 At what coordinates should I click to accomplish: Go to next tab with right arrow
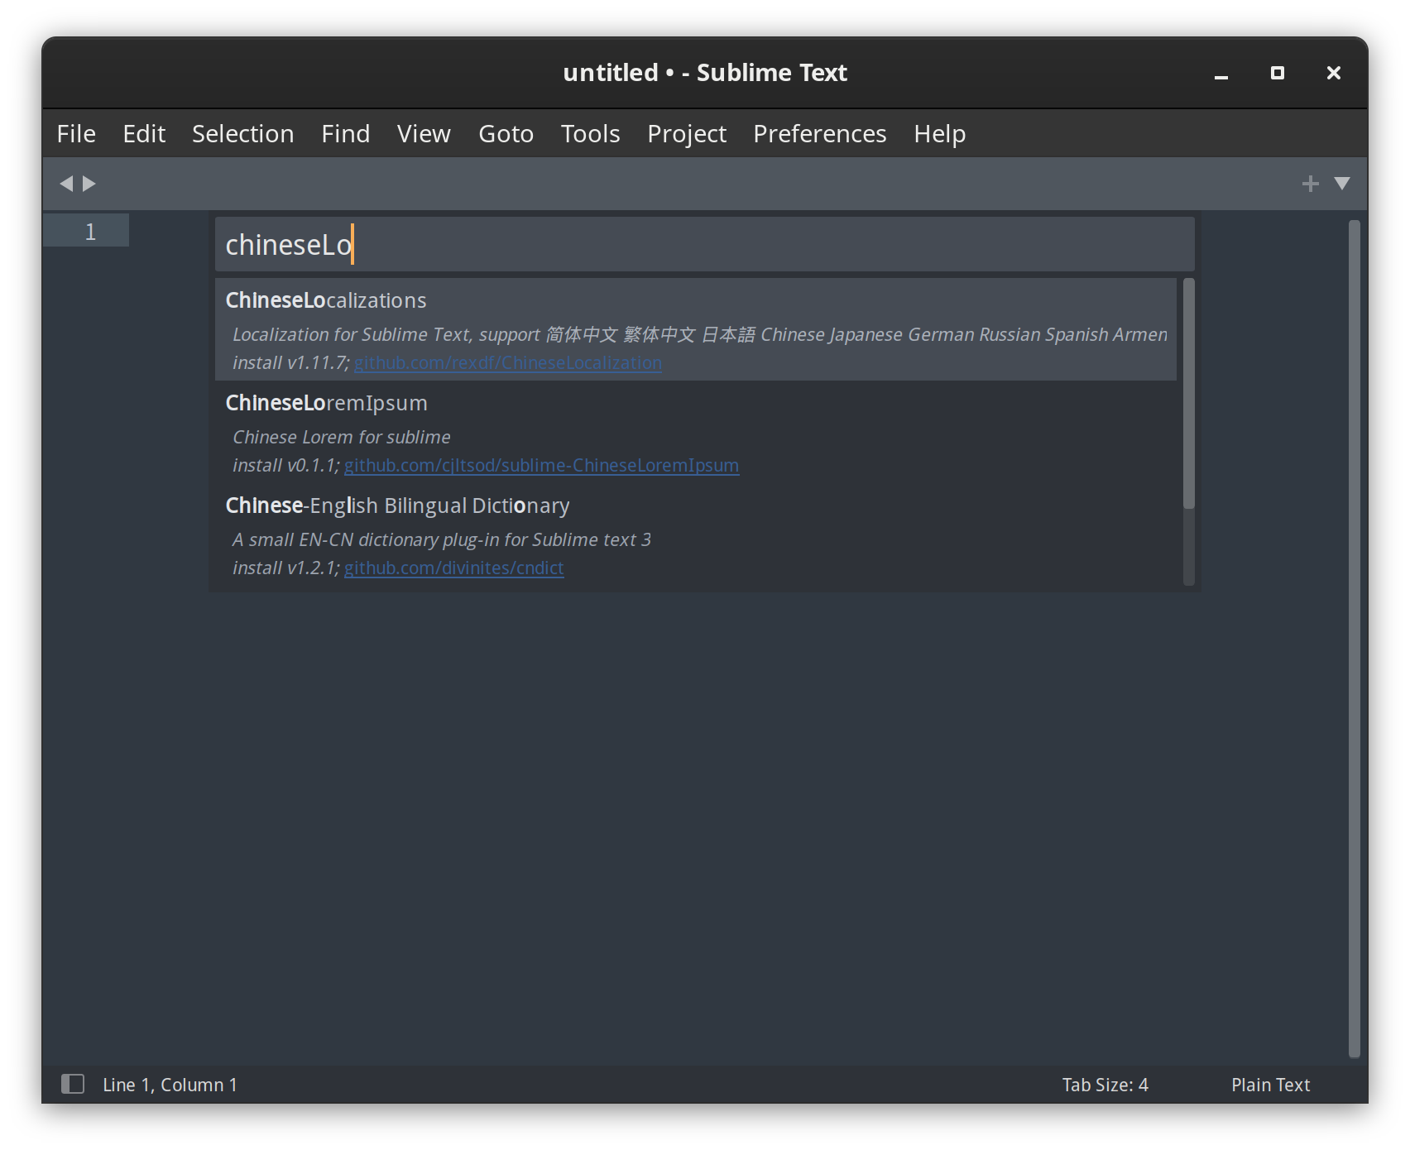tap(89, 183)
